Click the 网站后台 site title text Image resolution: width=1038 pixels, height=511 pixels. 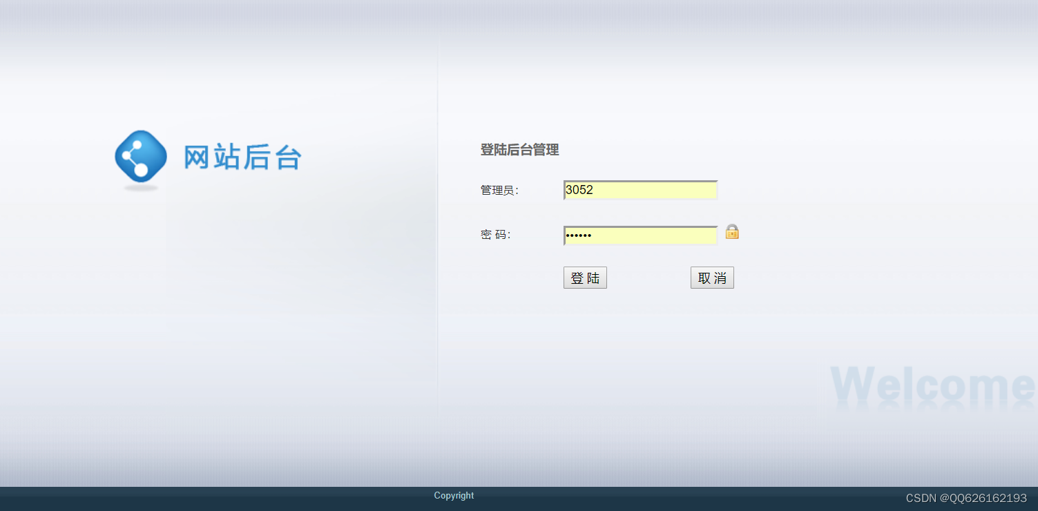point(242,157)
